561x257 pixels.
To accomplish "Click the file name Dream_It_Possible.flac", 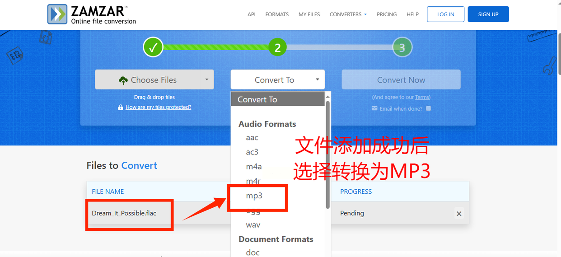I will (124, 213).
